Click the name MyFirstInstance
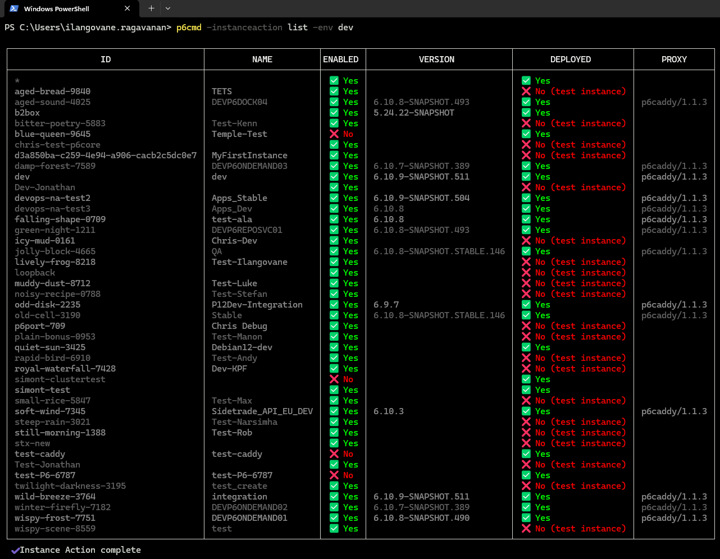This screenshot has width=720, height=559. (x=249, y=155)
